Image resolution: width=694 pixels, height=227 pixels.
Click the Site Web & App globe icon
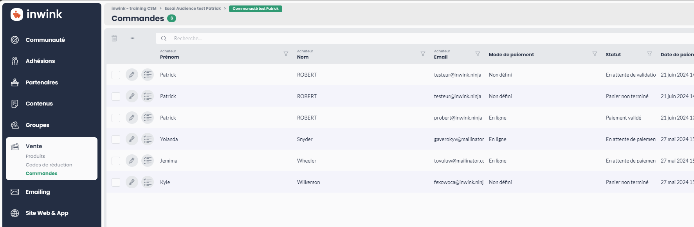[15, 213]
